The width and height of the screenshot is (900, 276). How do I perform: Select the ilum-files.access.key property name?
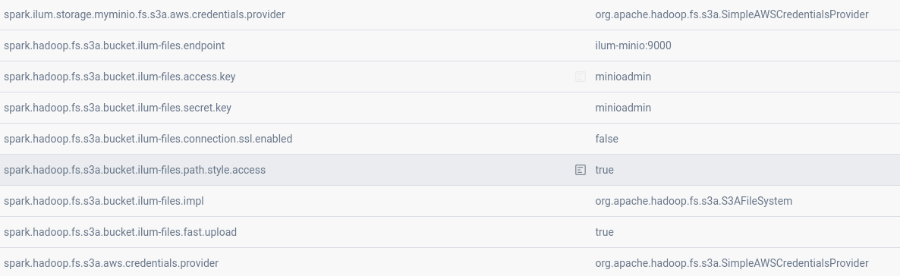click(119, 77)
